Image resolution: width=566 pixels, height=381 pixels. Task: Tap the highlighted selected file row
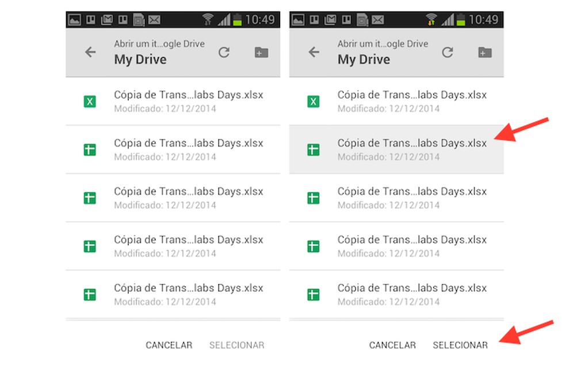(397, 149)
